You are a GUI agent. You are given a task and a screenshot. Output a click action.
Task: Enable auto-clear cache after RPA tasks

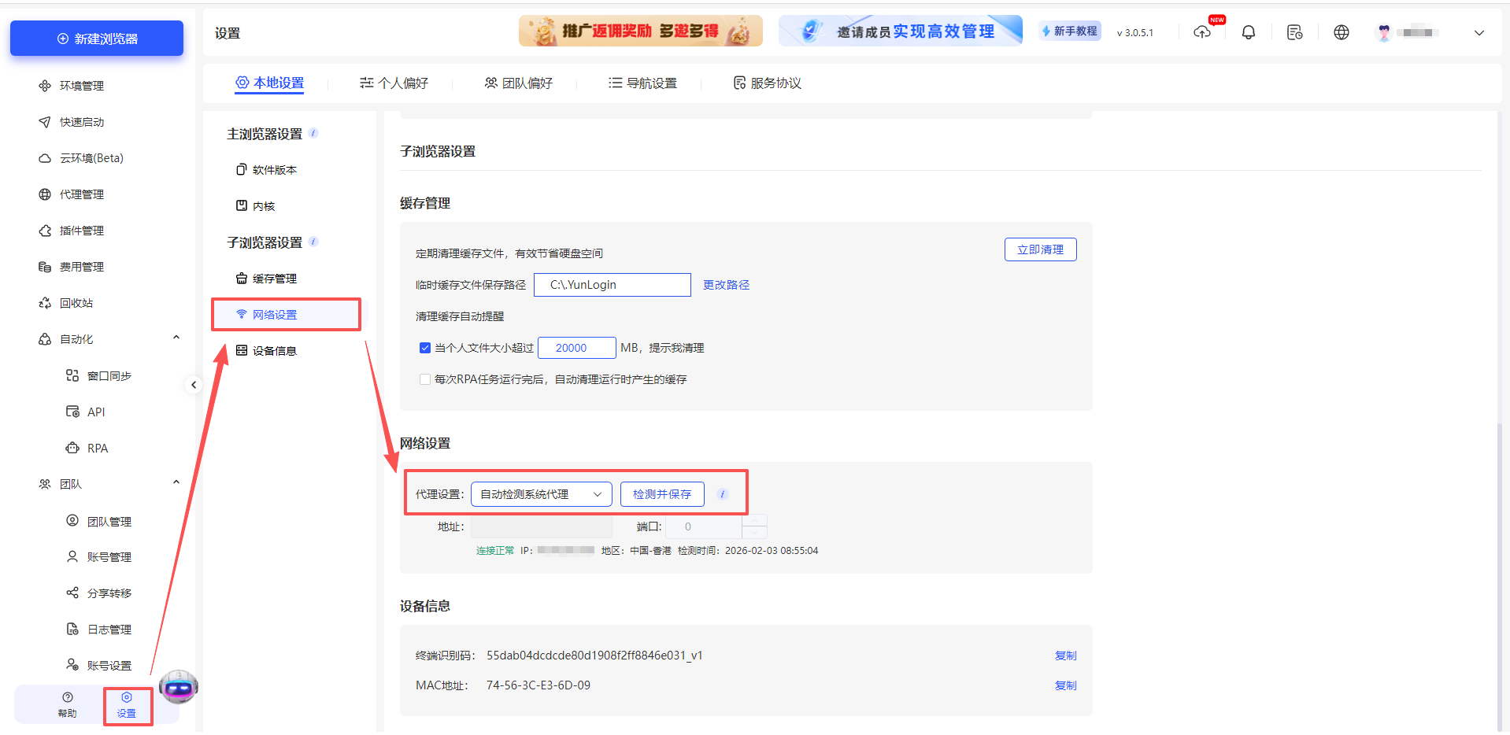click(425, 379)
